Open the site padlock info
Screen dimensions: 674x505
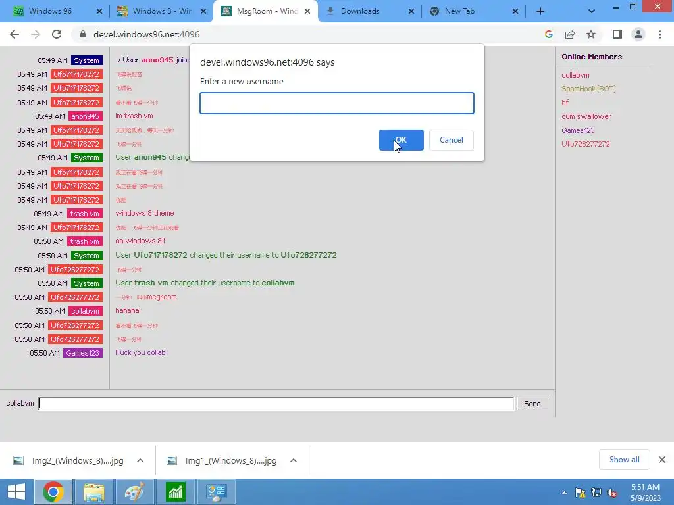[83, 34]
